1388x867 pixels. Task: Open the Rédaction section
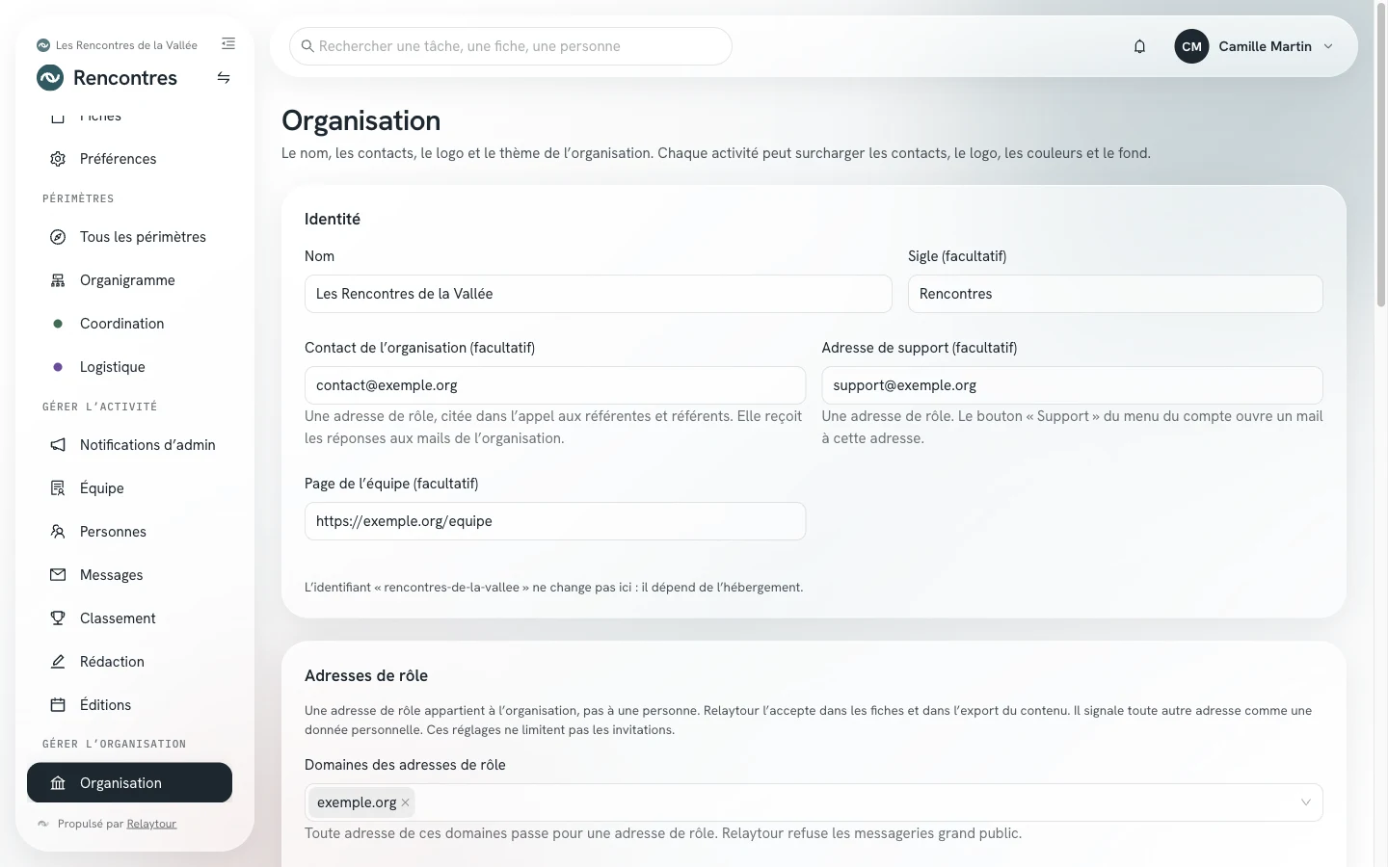click(129, 662)
